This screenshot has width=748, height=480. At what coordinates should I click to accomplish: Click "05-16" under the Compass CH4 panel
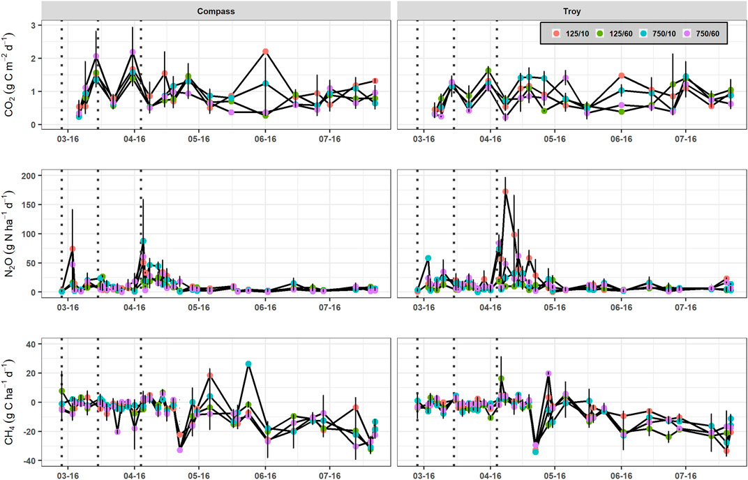[x=199, y=476]
